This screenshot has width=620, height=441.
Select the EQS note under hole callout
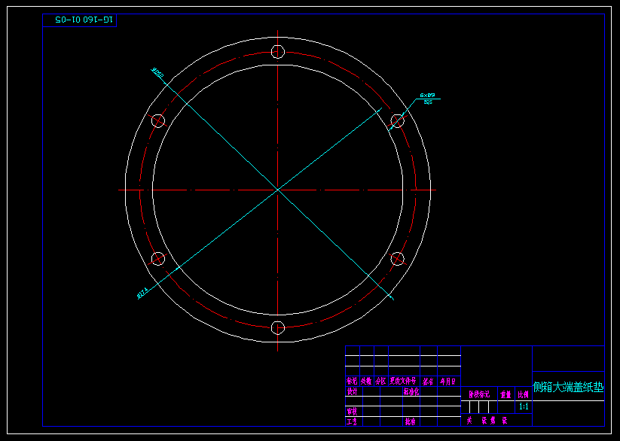[x=428, y=102]
